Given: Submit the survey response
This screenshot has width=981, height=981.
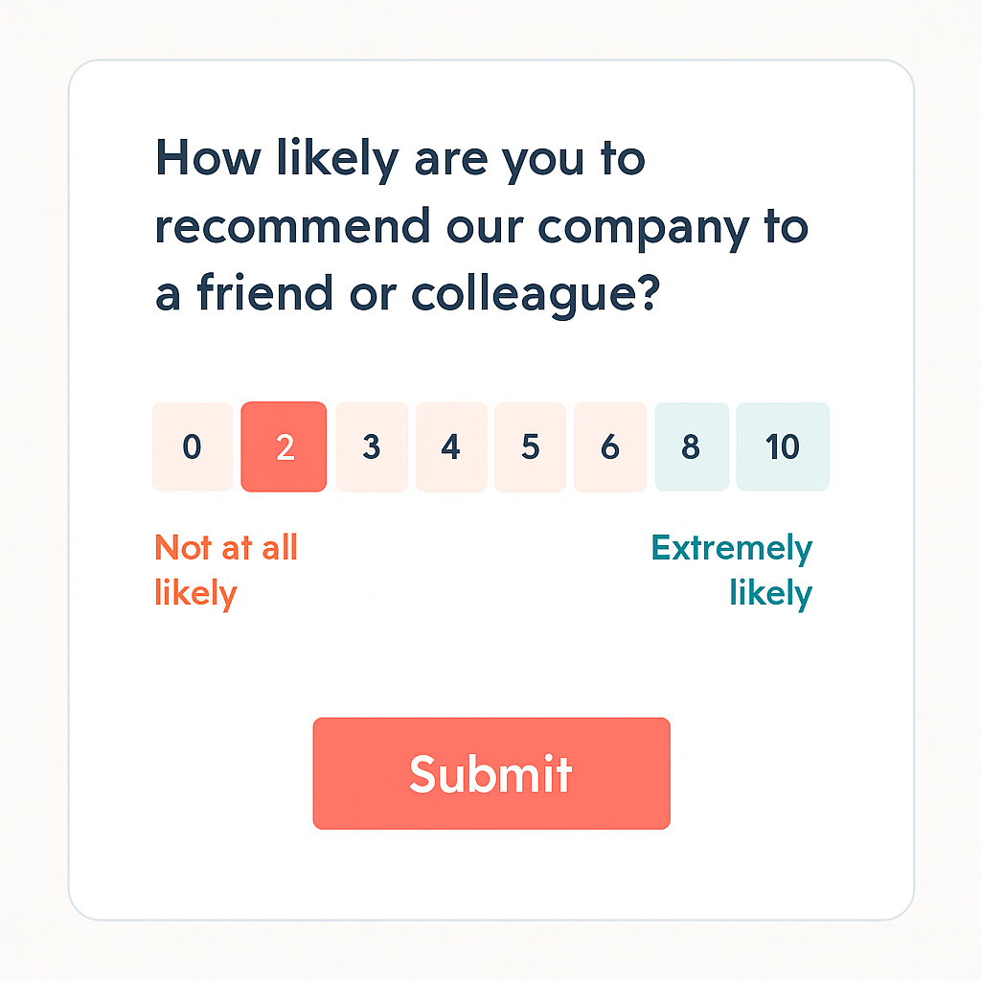Looking at the screenshot, I should point(490,773).
